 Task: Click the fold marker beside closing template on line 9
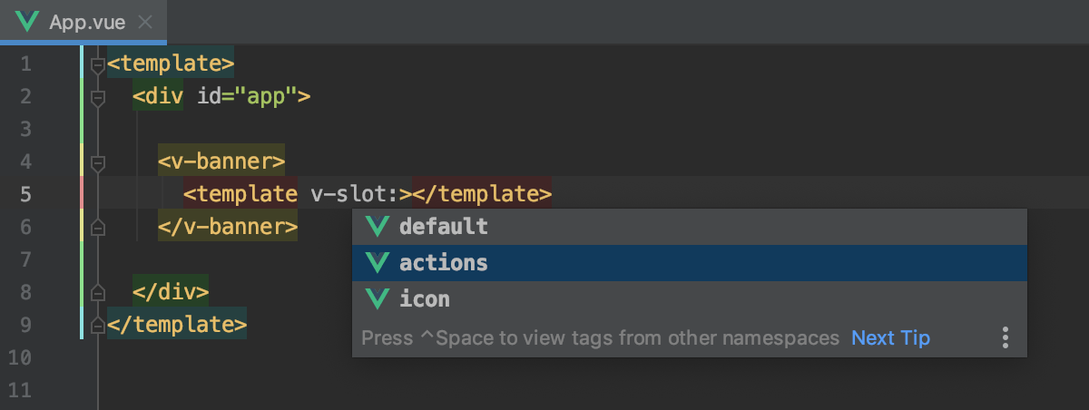pyautogui.click(x=98, y=325)
